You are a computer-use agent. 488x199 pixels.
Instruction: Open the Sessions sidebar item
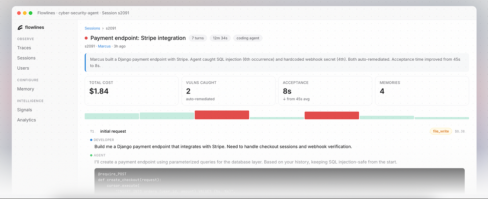tap(26, 58)
